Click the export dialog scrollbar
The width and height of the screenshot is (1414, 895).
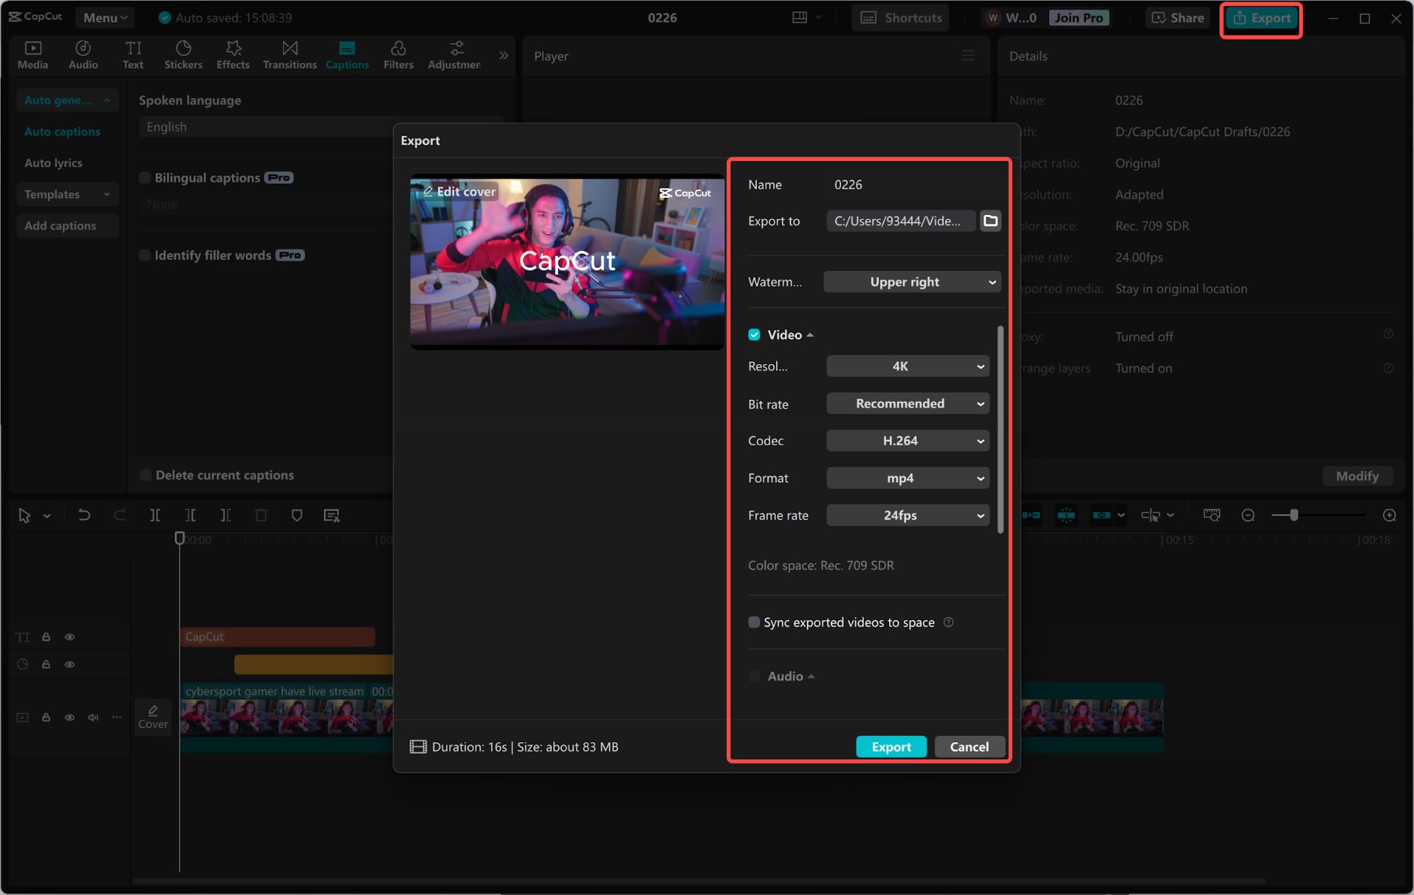click(x=1000, y=429)
